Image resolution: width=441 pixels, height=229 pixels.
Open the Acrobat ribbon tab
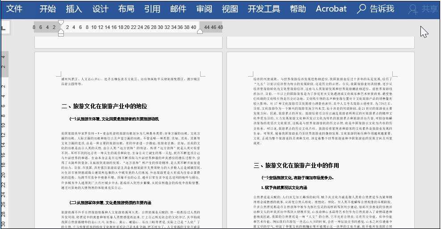(x=331, y=9)
